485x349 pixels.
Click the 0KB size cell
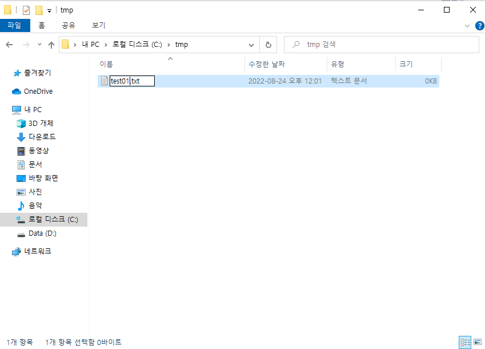click(431, 81)
